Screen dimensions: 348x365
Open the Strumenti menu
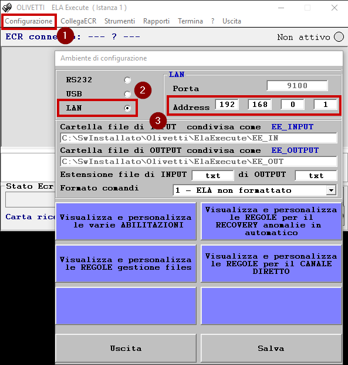coord(120,21)
